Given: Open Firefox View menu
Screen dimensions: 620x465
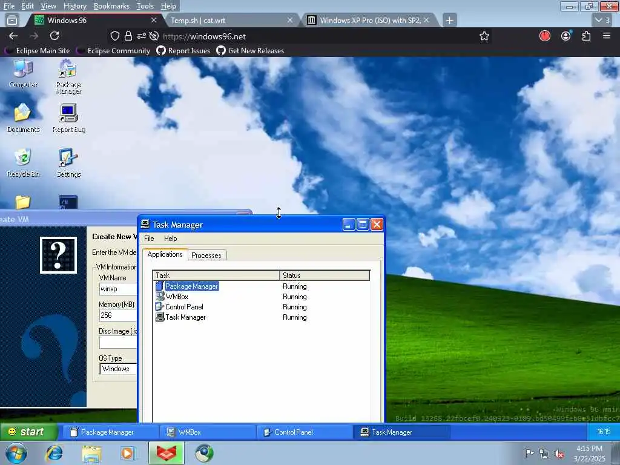Looking at the screenshot, I should pos(48,6).
